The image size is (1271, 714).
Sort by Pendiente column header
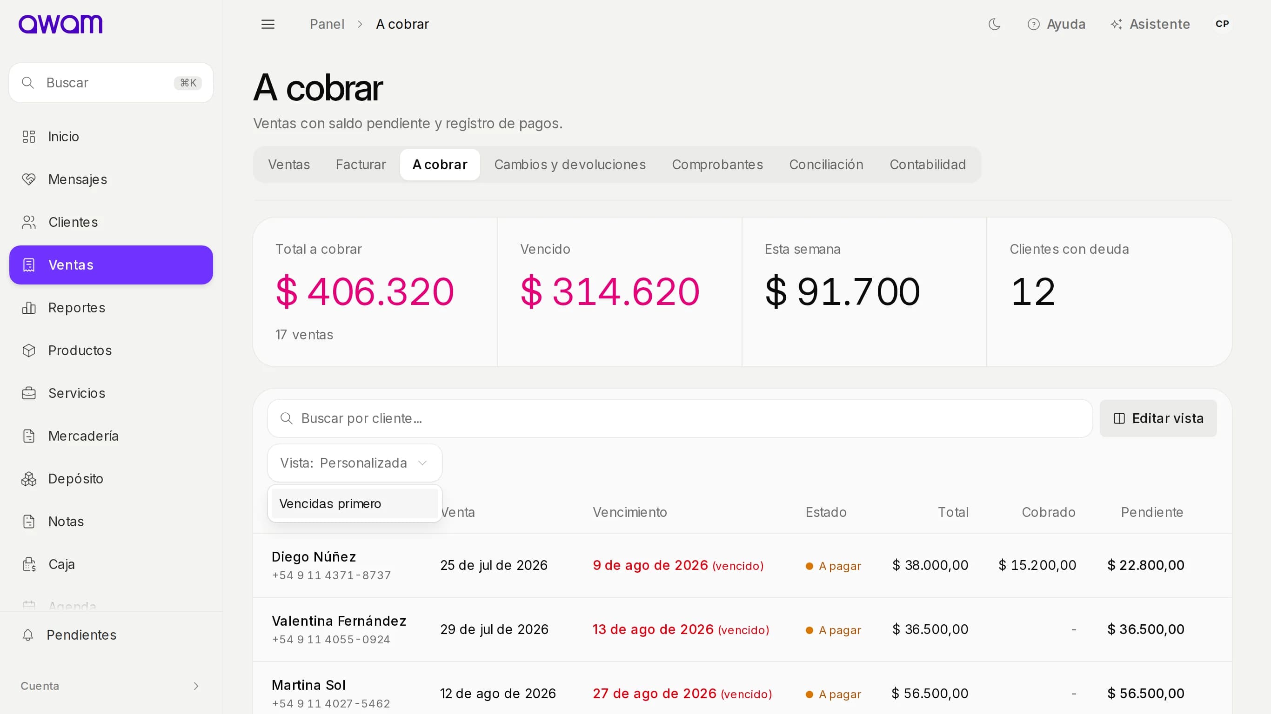click(1151, 512)
